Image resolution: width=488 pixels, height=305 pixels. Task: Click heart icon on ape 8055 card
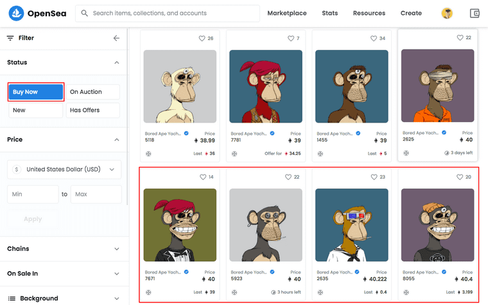tap(460, 177)
